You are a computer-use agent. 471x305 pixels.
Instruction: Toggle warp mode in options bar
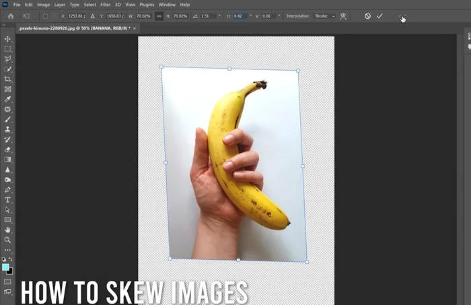point(344,15)
